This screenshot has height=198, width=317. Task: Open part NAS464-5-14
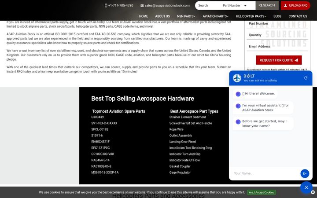[100, 160]
